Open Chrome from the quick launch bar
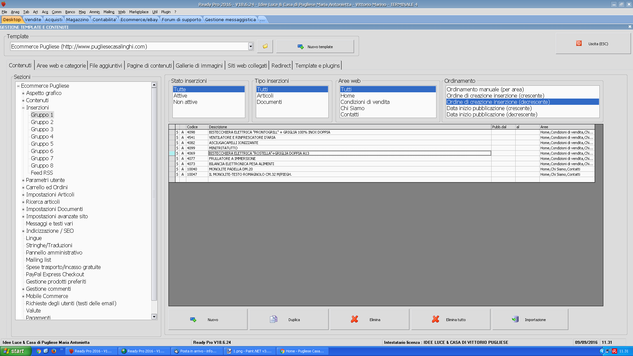 click(x=39, y=351)
